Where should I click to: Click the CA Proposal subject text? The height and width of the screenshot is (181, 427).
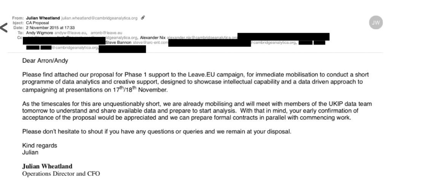click(38, 23)
